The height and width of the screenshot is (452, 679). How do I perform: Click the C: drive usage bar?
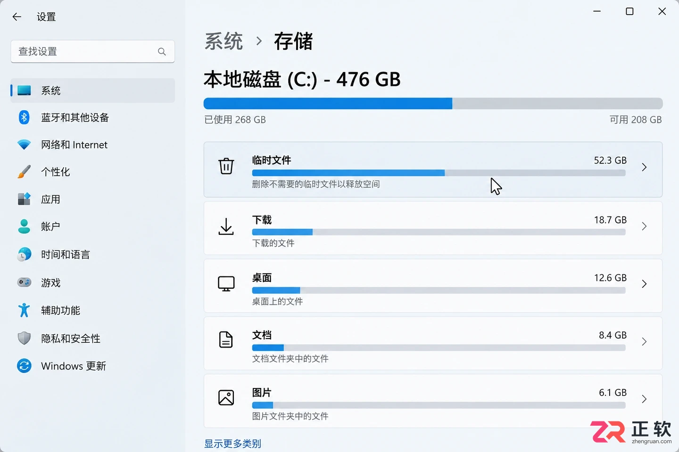pyautogui.click(x=433, y=104)
